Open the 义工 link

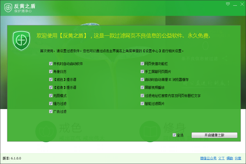221,158
